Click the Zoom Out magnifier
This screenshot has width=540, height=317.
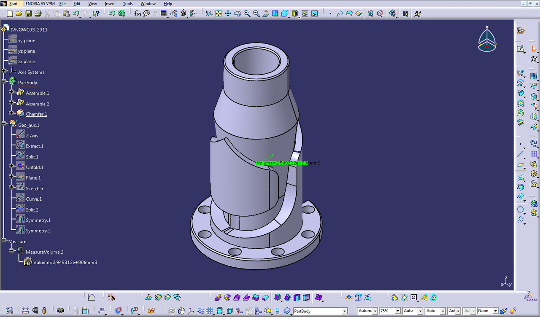coord(256,13)
